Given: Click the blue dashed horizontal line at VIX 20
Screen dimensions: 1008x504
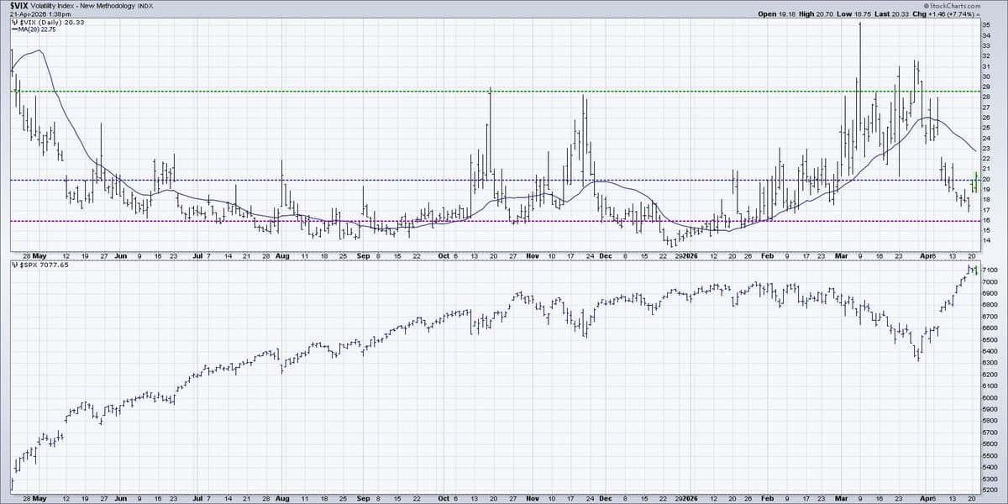Looking at the screenshot, I should coord(496,180).
